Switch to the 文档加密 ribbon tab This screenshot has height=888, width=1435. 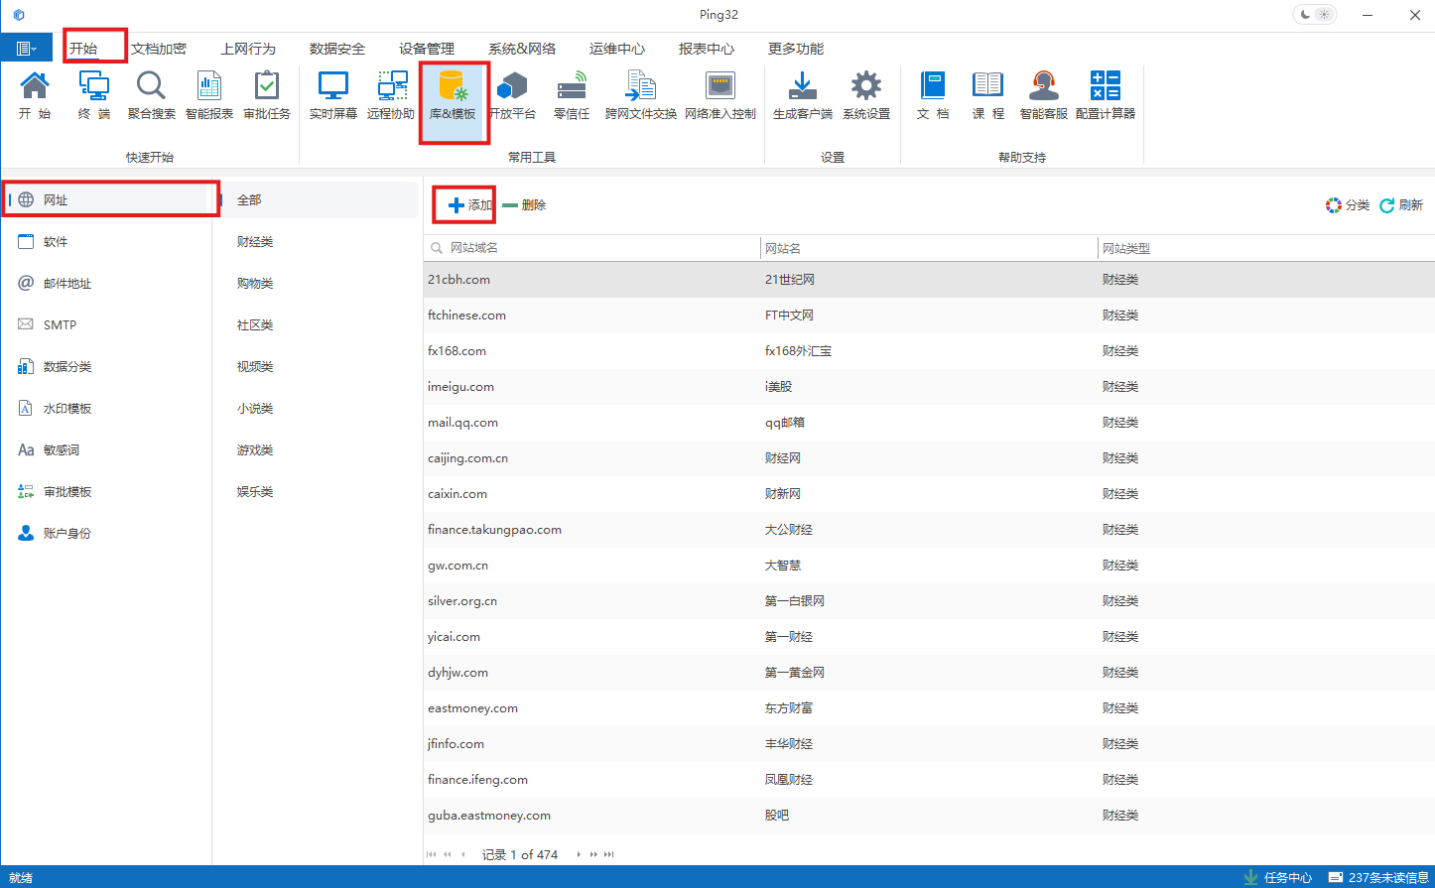[x=159, y=49]
